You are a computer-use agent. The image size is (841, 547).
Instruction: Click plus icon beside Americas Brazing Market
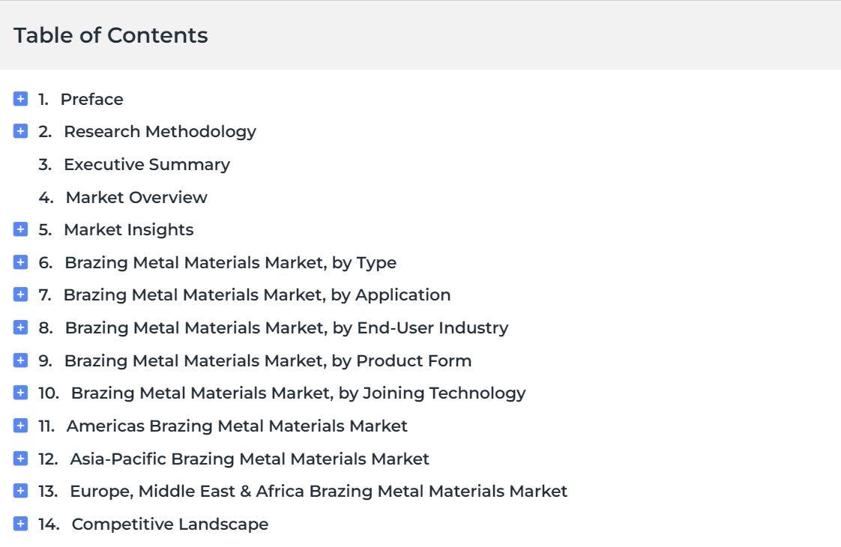pos(20,426)
